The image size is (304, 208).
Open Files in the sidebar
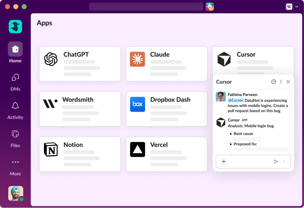click(x=16, y=134)
